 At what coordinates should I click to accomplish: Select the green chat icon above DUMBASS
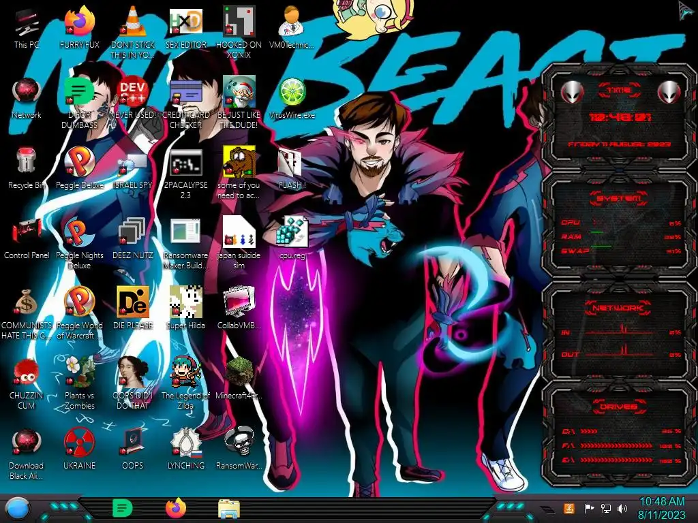tap(79, 91)
